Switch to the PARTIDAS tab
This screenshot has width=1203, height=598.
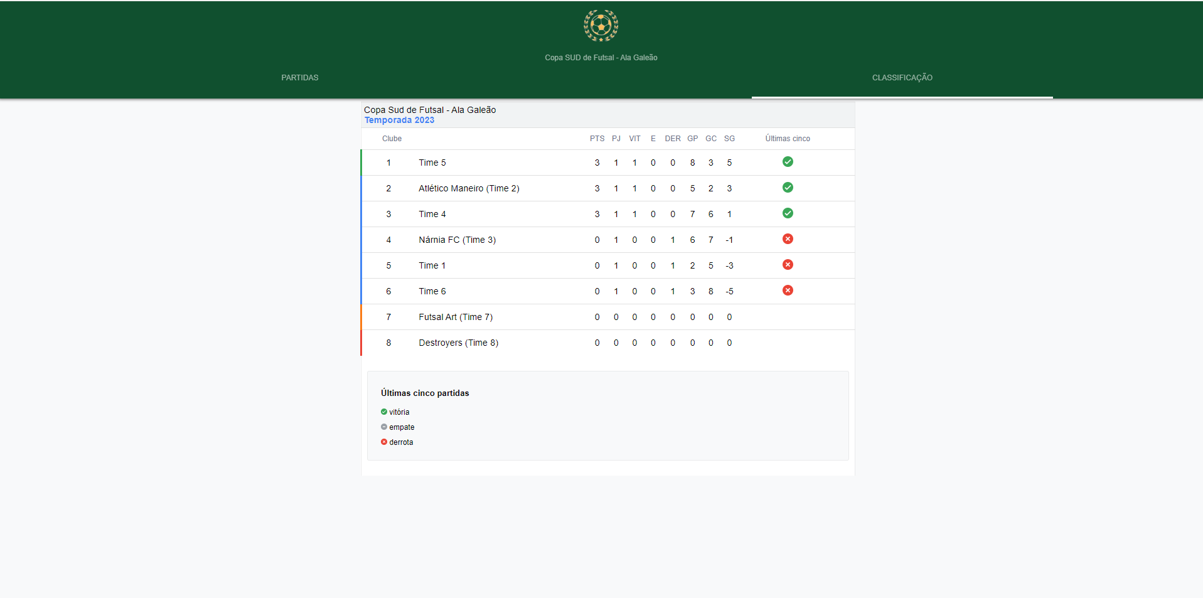[x=300, y=78]
